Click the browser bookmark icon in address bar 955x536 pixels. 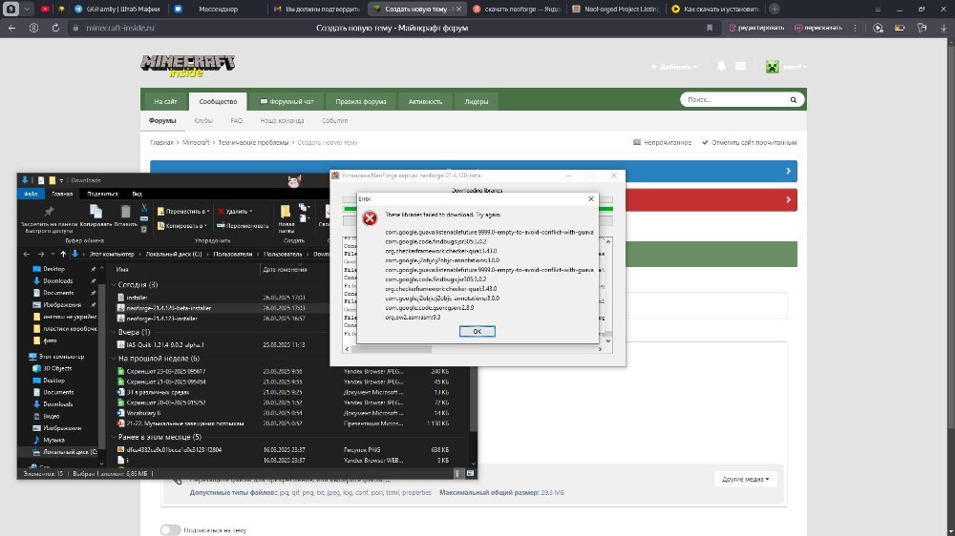coord(710,28)
